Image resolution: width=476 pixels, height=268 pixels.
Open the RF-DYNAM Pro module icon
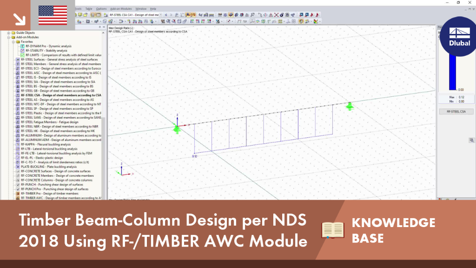click(22, 46)
